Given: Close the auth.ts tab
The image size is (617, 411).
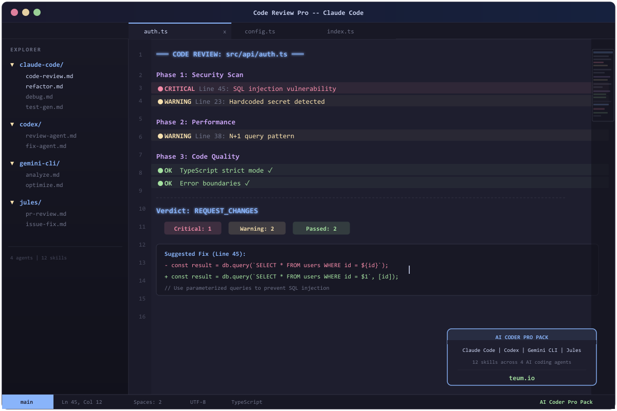Looking at the screenshot, I should pyautogui.click(x=224, y=32).
